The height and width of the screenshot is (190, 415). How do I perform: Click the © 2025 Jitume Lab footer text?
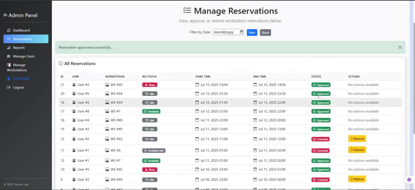pyautogui.click(x=16, y=185)
